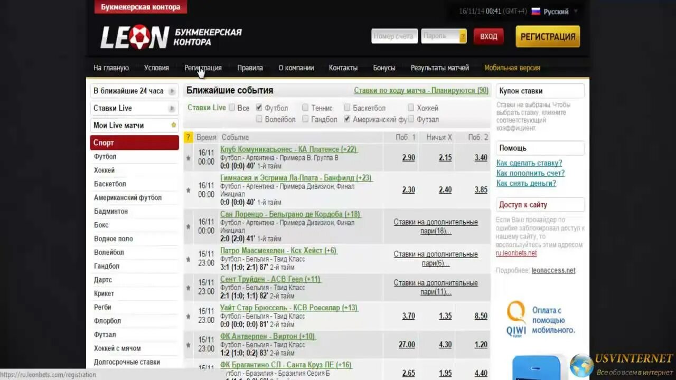Open the Бонусы menu item
Image resolution: width=676 pixels, height=380 pixels.
384,68
